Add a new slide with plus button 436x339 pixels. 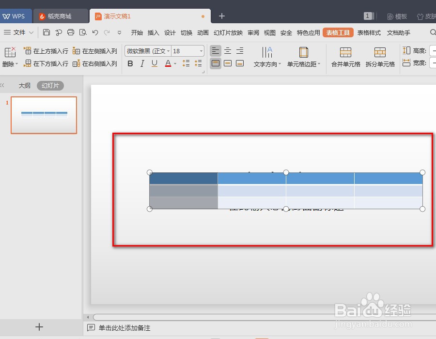[x=39, y=327]
